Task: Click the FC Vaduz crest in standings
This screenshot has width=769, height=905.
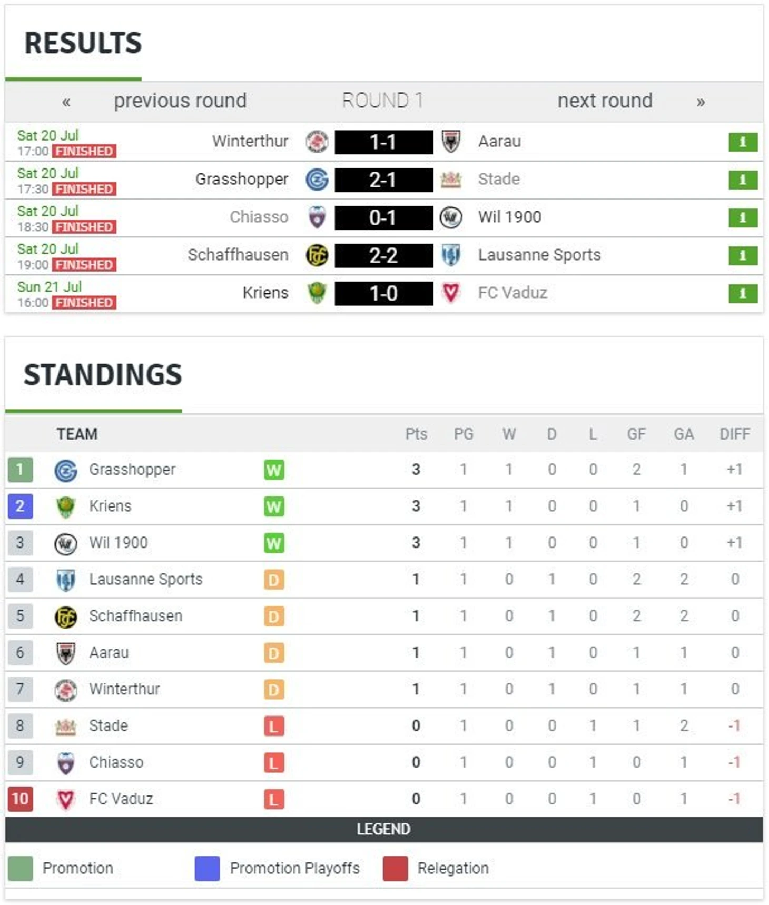Action: click(66, 799)
